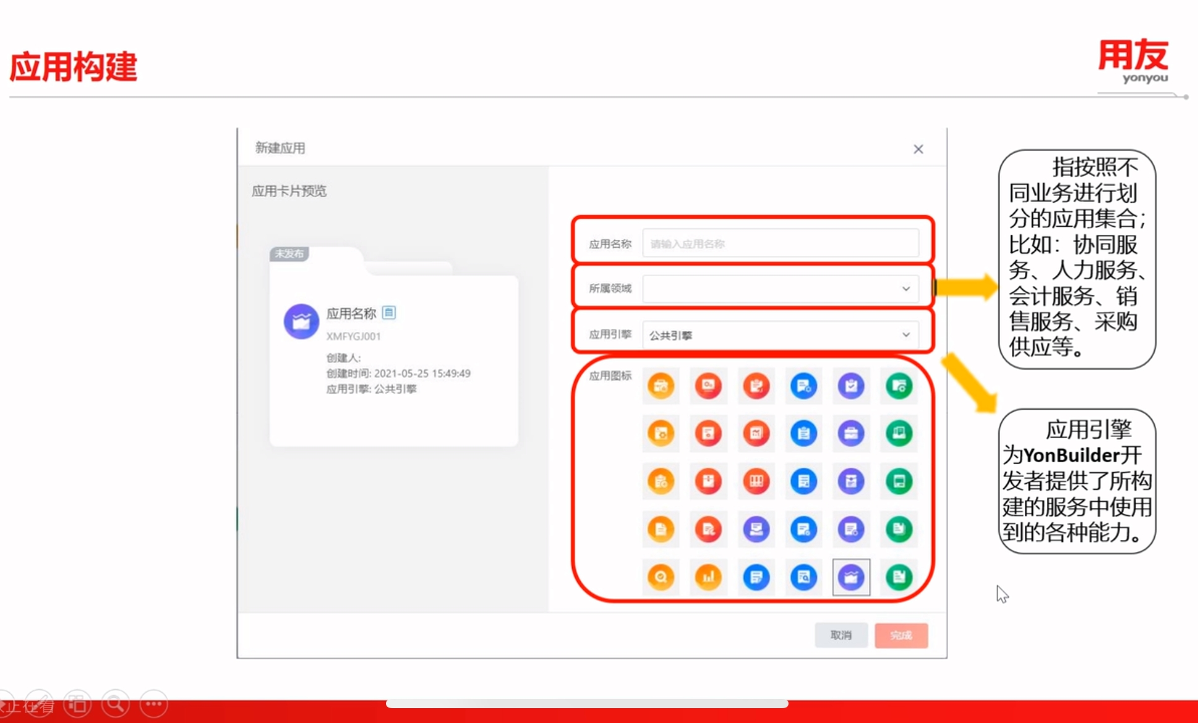1198x723 pixels.
Task: Select the blue message-with-gear app icon
Action: pos(804,386)
